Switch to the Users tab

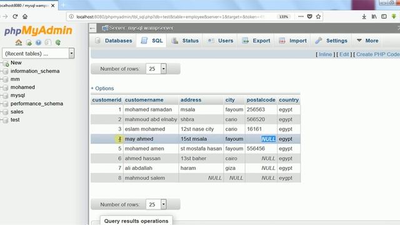coord(221,41)
